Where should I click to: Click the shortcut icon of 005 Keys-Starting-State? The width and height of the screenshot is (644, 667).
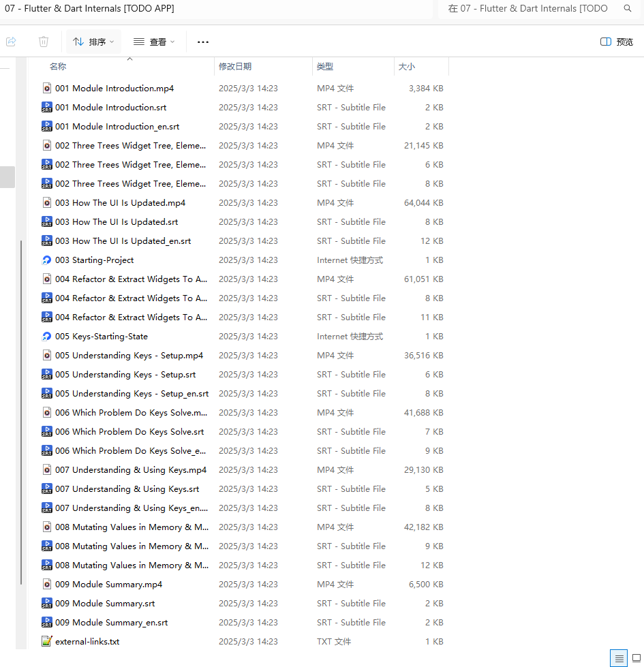tap(47, 337)
